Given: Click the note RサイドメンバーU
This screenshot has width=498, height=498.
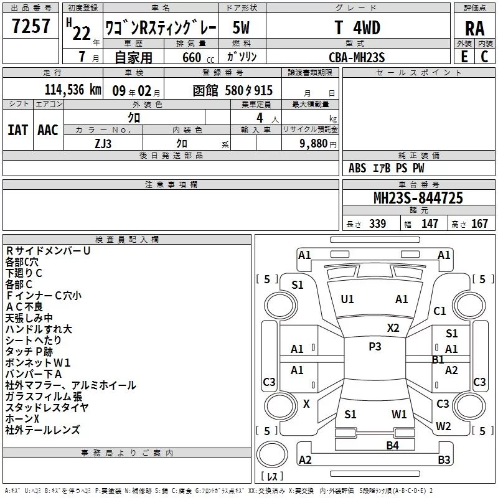Looking at the screenshot, I should click(48, 251).
